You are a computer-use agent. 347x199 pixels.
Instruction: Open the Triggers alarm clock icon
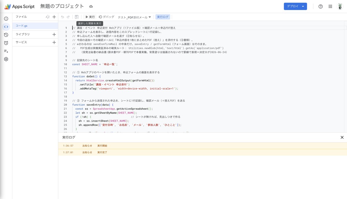[6, 43]
